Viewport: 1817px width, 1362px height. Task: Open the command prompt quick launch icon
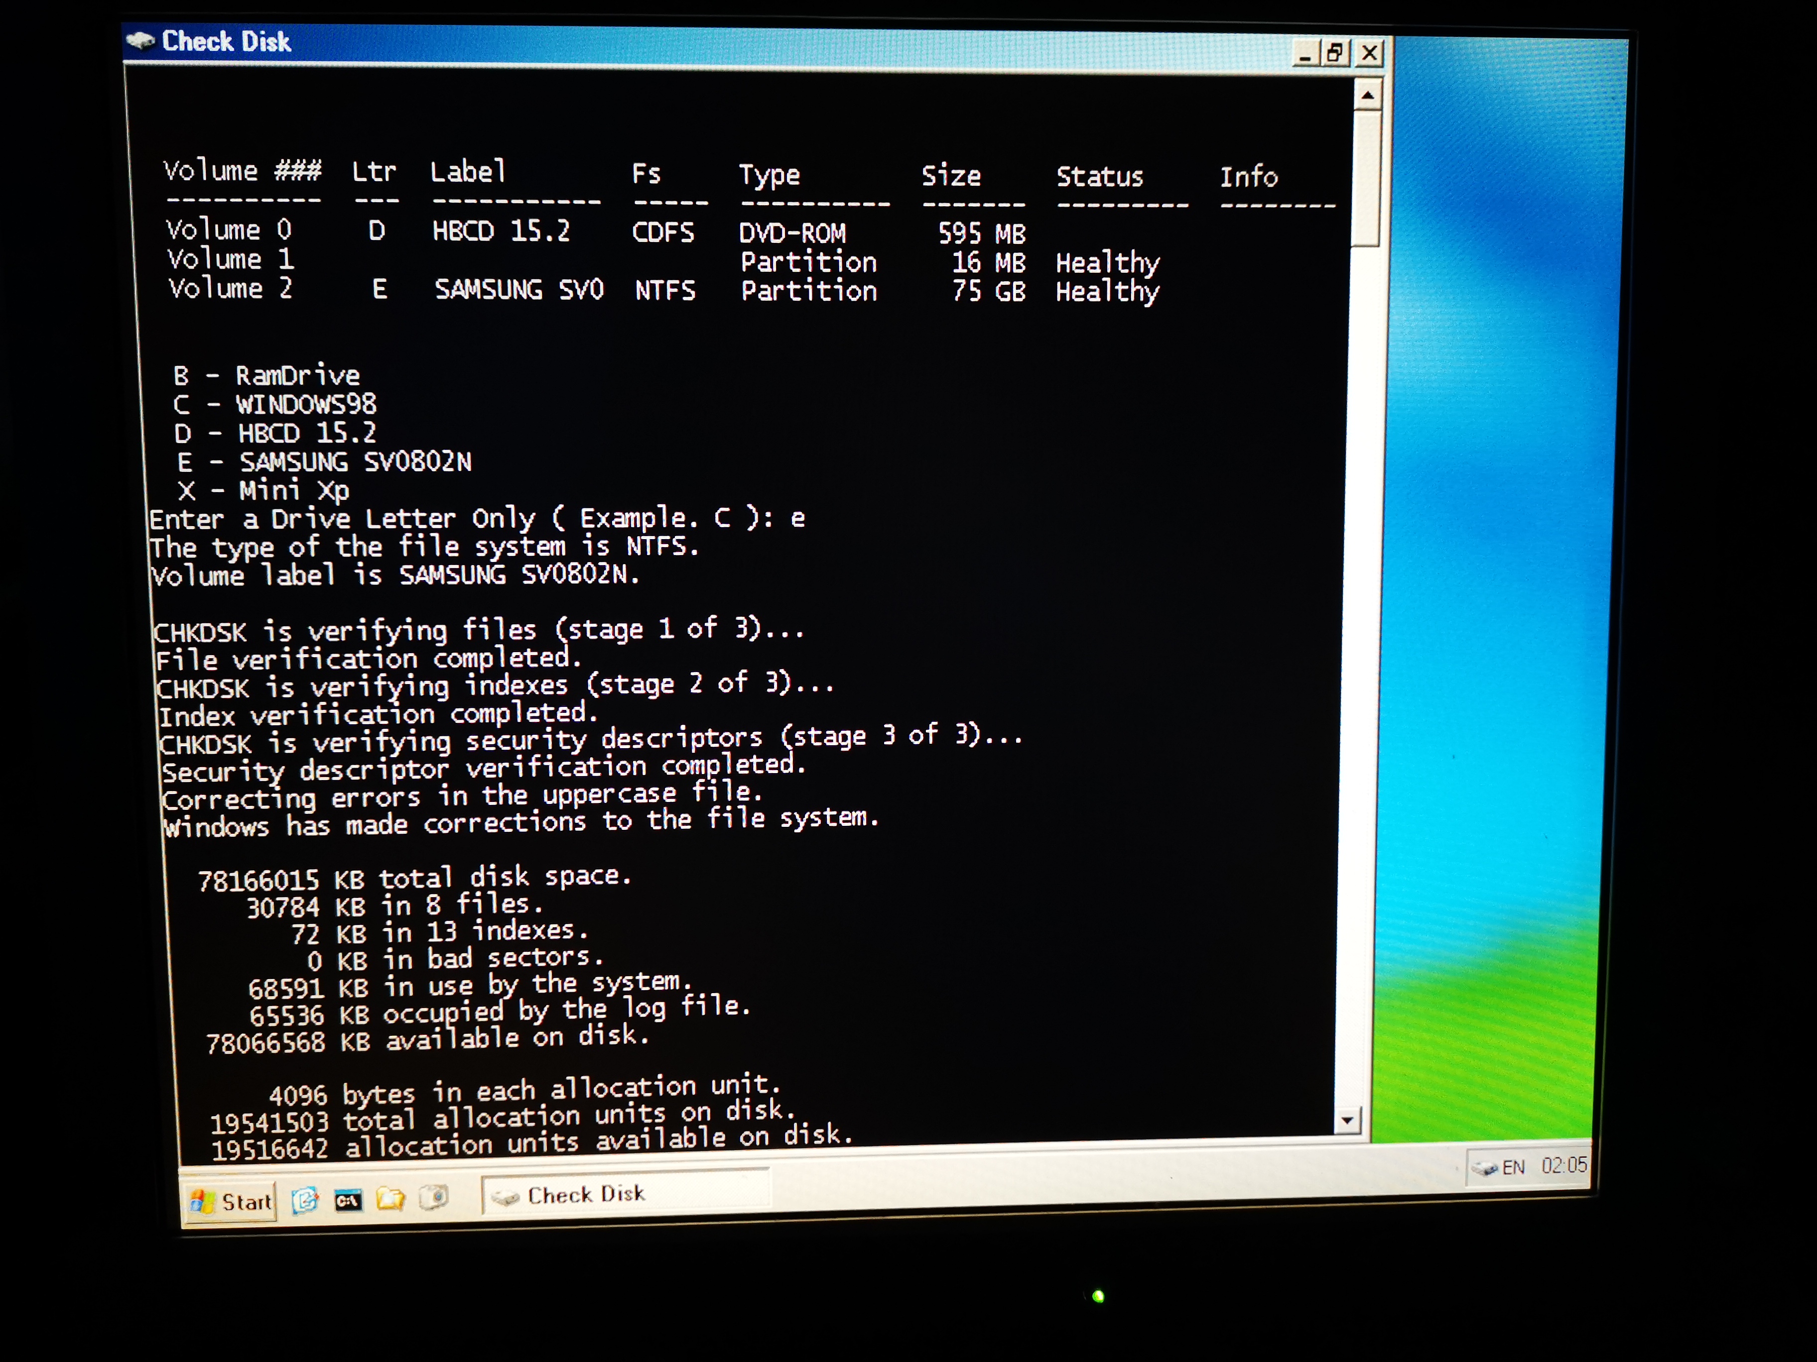(348, 1200)
